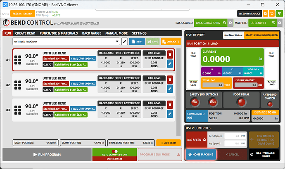Viewport: 285px width, 169px height.
Task: Expand the Program Bend Mode selector
Action: pyautogui.click(x=160, y=155)
